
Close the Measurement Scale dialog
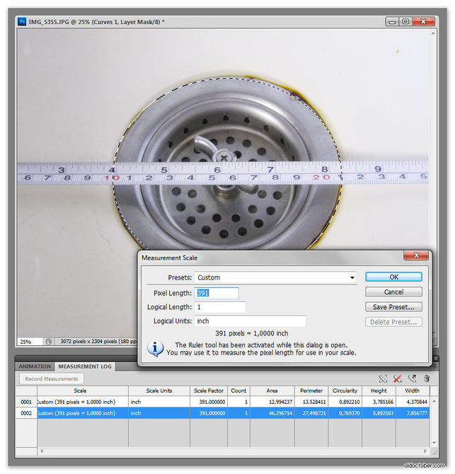415,256
